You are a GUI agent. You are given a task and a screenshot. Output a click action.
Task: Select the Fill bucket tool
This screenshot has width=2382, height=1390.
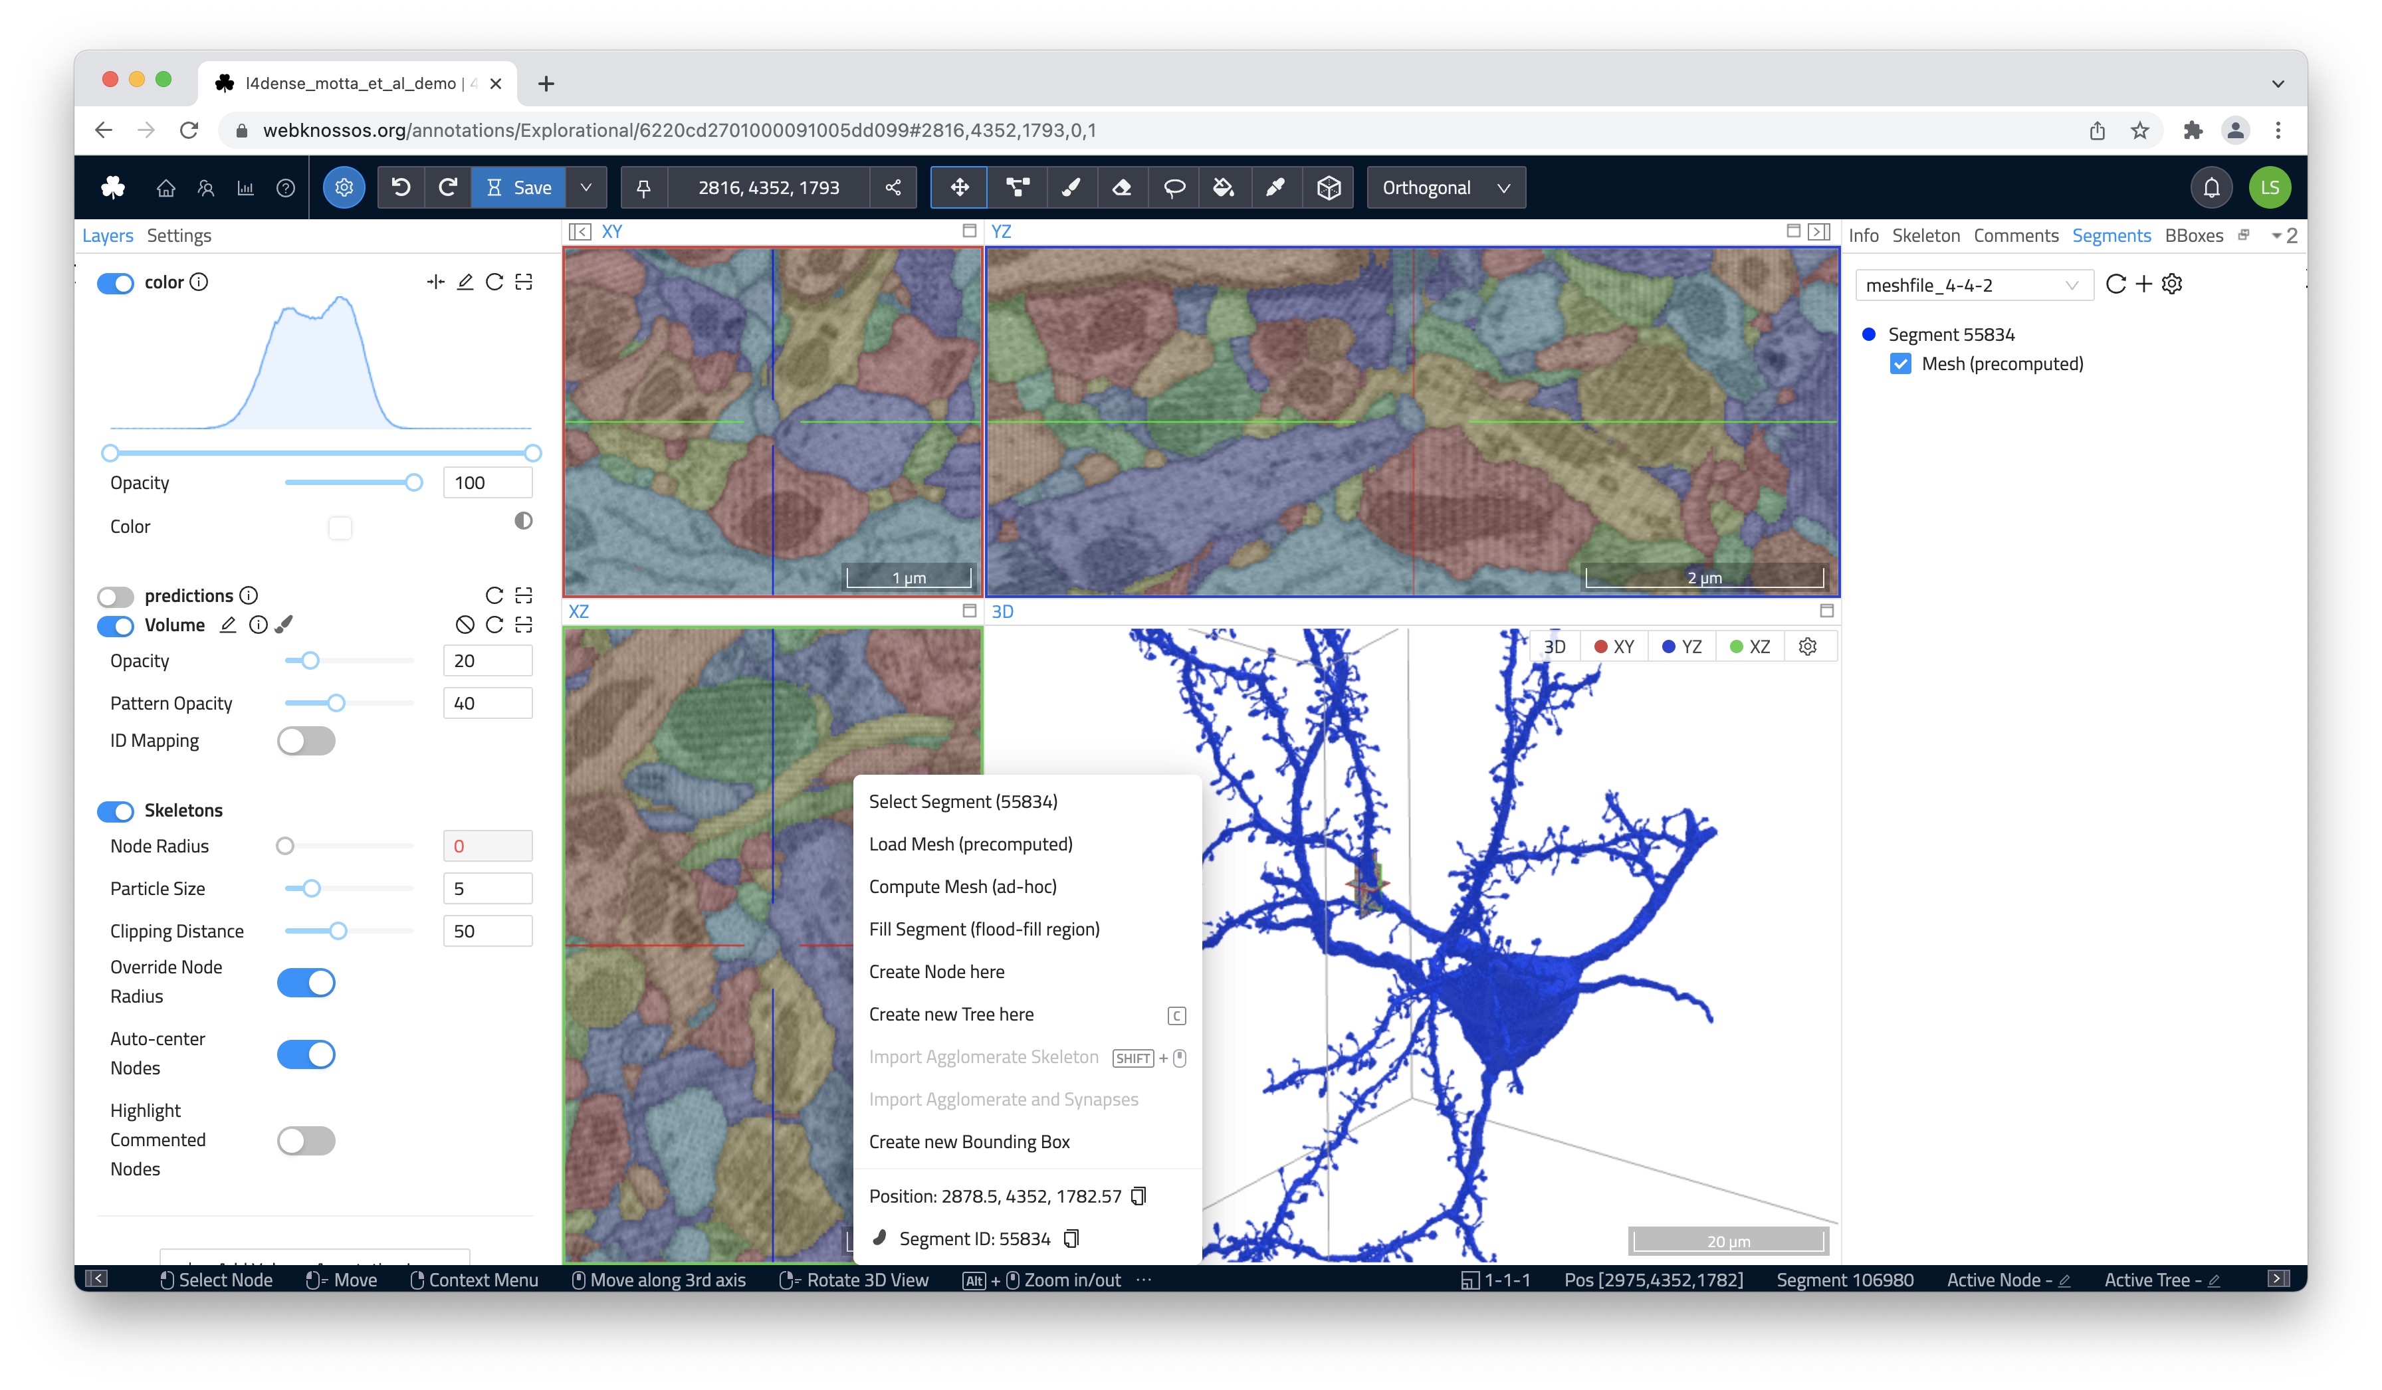pos(1224,188)
